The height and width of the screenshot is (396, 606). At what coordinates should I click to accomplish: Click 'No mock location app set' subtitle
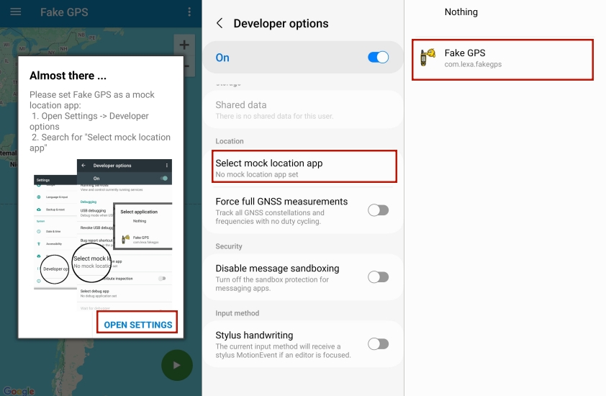pyautogui.click(x=257, y=174)
